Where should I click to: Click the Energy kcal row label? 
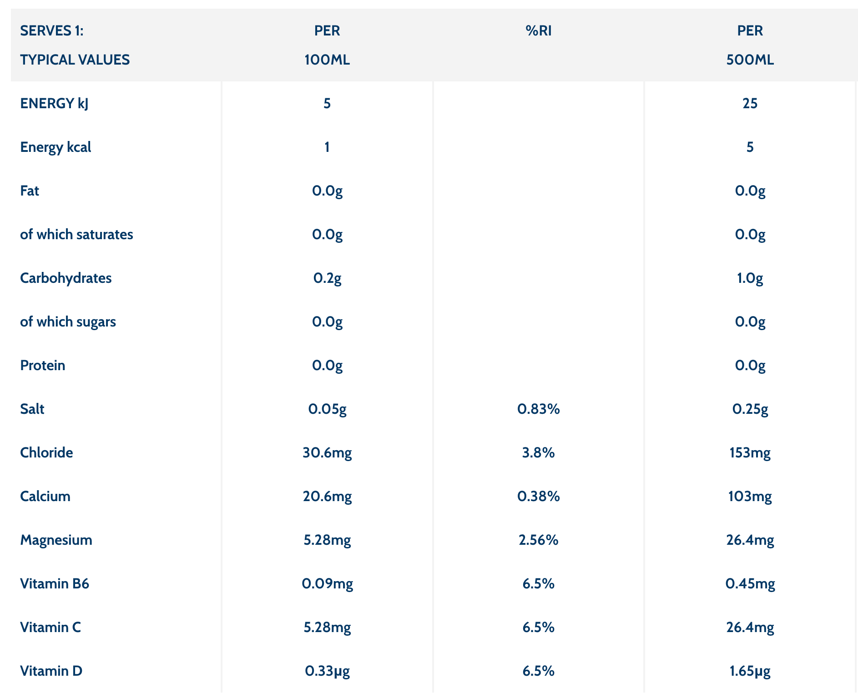tap(56, 147)
